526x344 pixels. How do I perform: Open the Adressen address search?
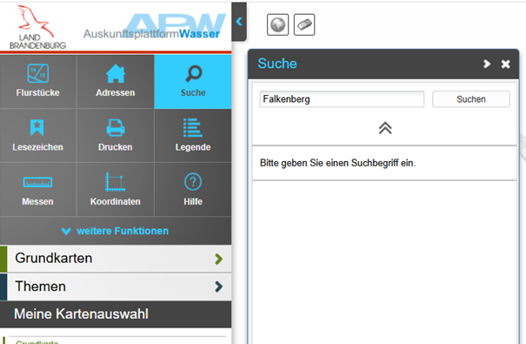click(116, 82)
